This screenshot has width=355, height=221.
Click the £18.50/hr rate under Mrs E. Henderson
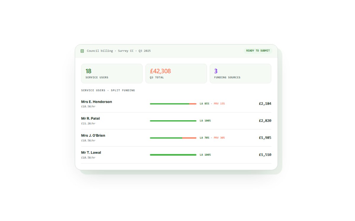coord(88,106)
